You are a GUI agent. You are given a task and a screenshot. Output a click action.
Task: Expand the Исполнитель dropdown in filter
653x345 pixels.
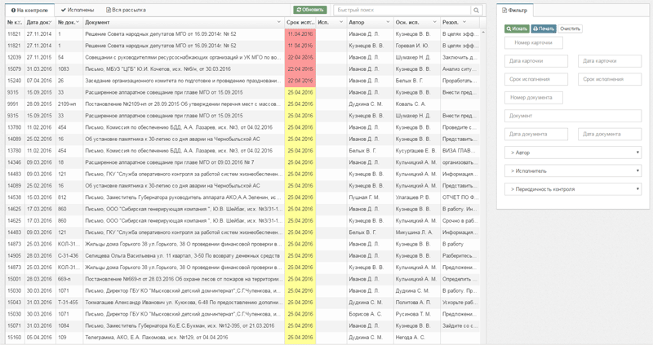coord(572,170)
